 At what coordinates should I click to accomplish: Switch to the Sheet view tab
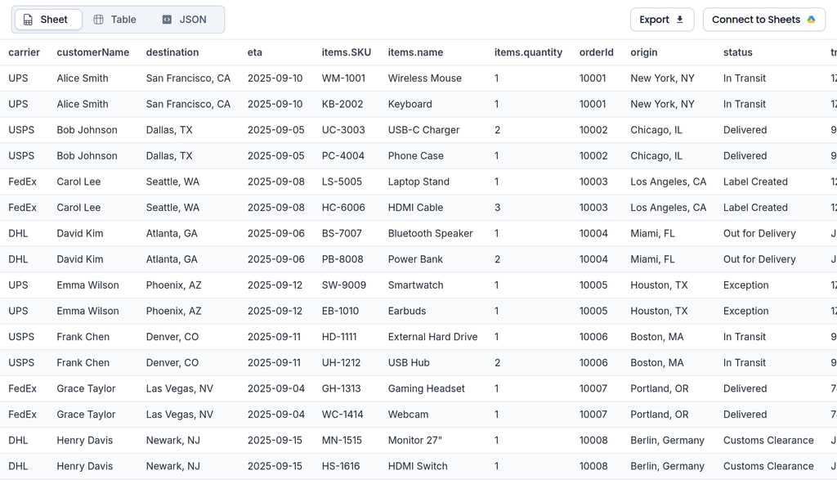pos(48,20)
